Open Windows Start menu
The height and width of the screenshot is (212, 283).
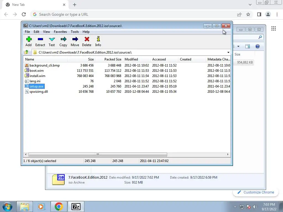pos(7,206)
